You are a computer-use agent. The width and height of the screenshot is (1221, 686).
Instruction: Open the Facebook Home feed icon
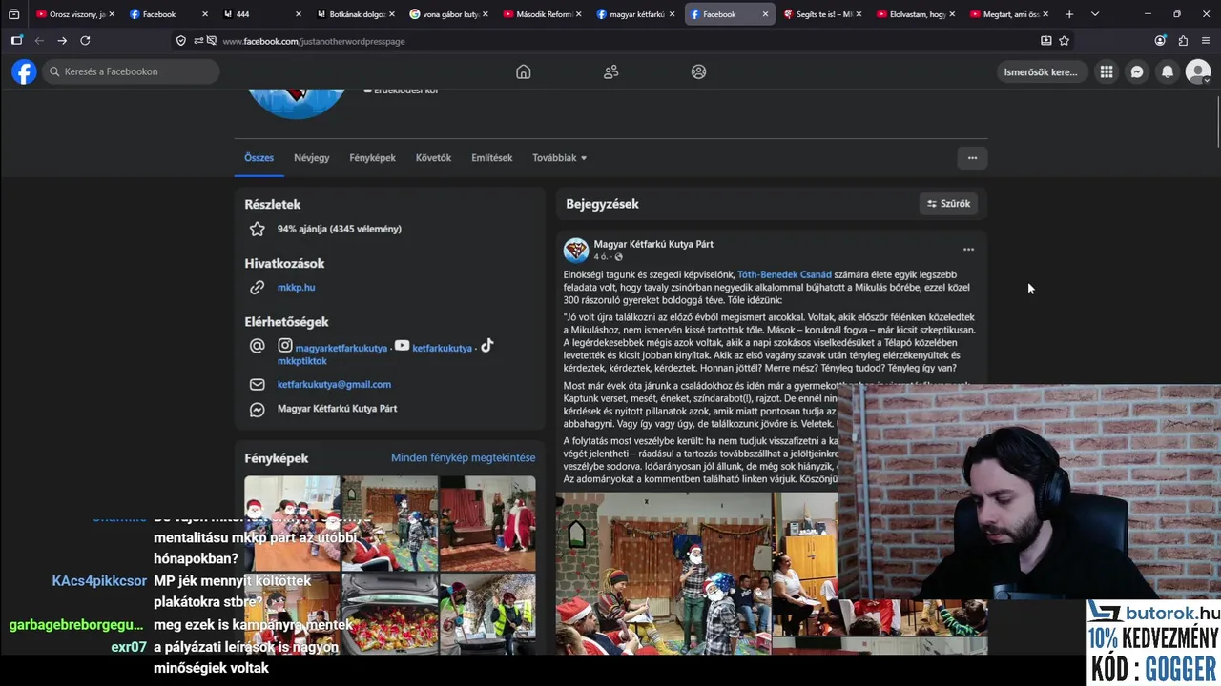523,71
